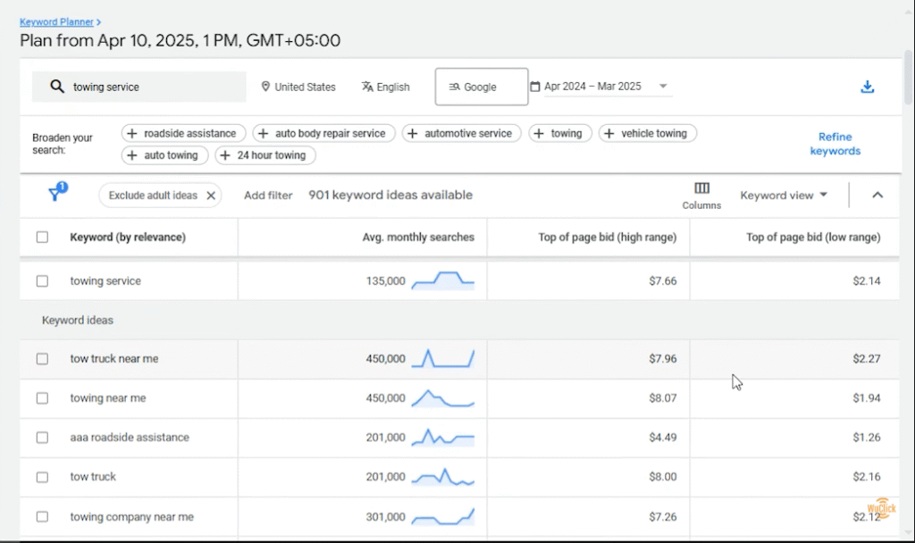915x543 pixels.
Task: View trend sparkline for tow truck near me
Action: tap(443, 358)
